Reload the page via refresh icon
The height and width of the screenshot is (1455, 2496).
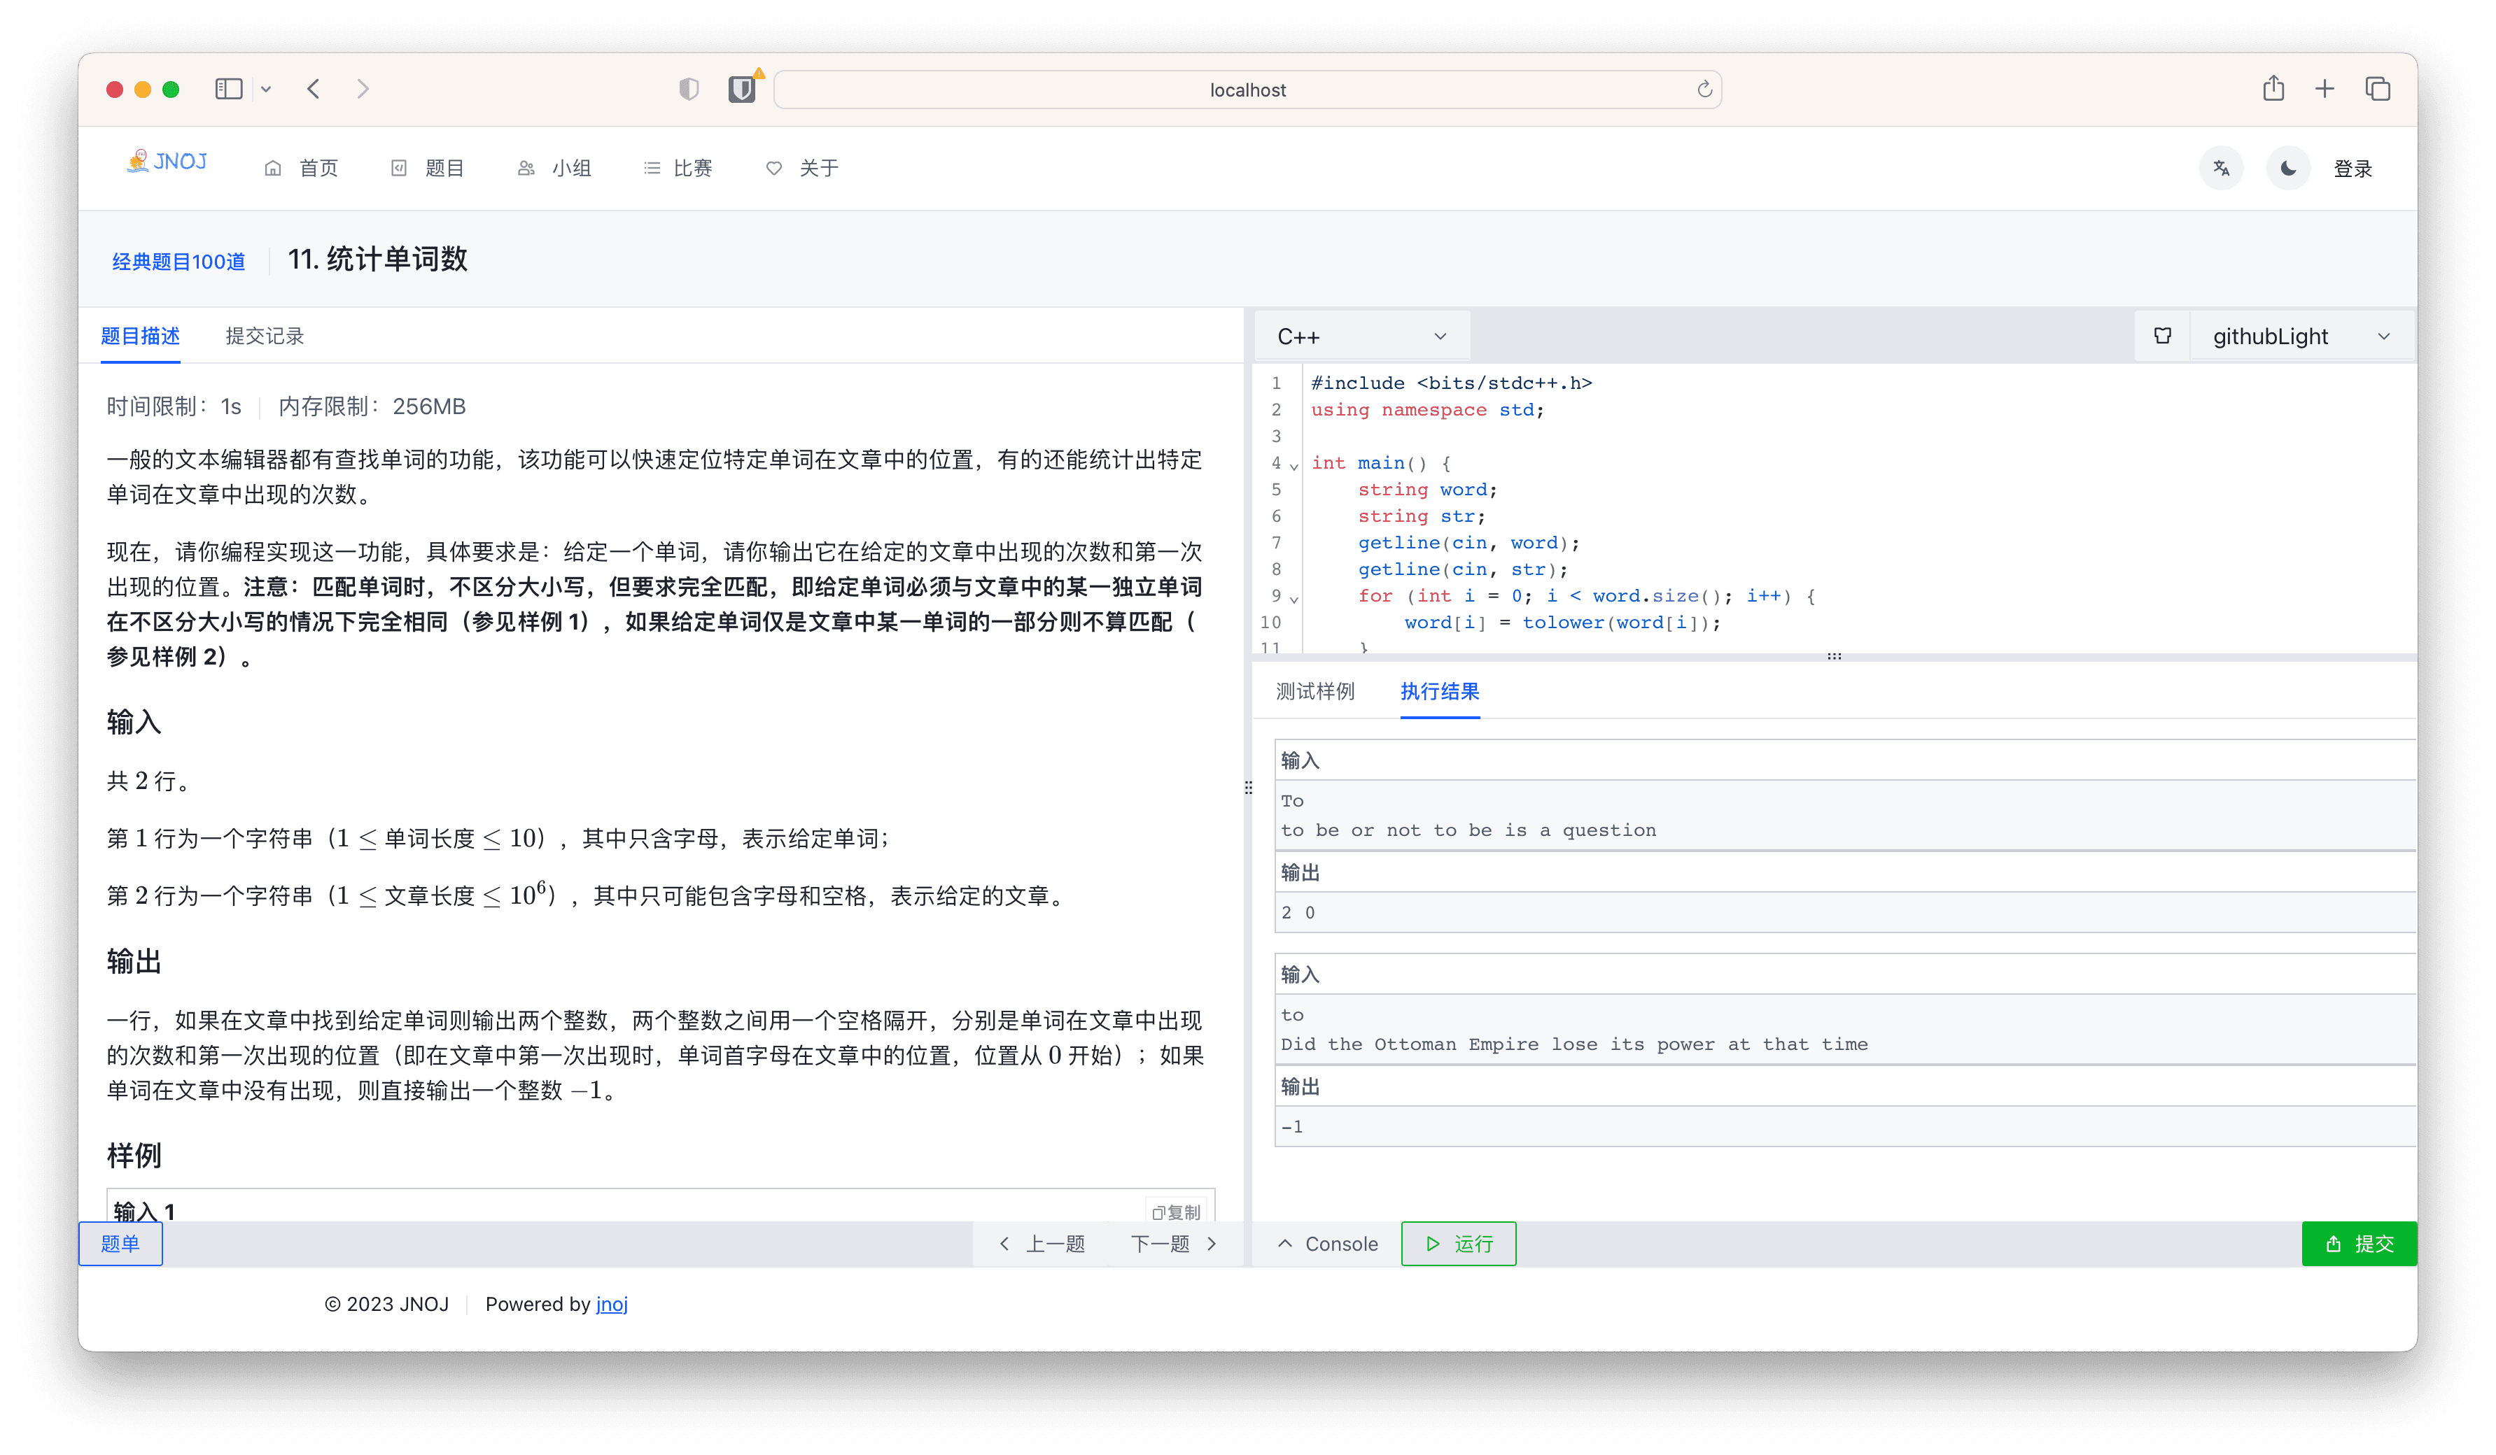click(1704, 90)
